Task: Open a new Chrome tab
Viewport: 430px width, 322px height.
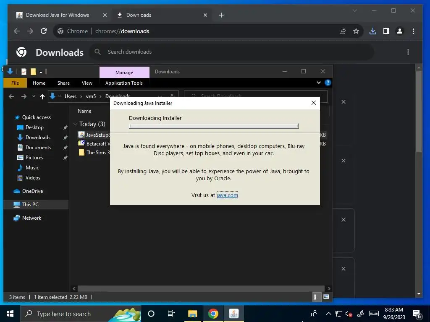Action: pos(221,15)
